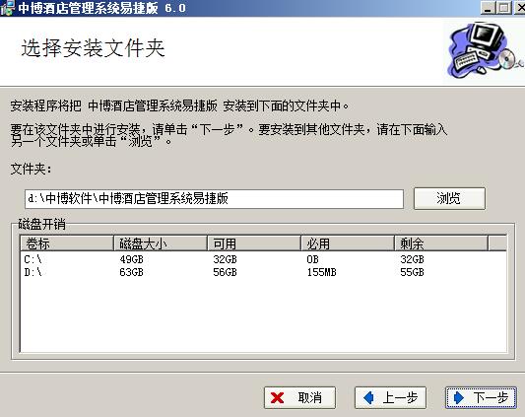Click the 浏览 browse button
Image resolution: width=525 pixels, height=417 pixels.
(x=449, y=198)
